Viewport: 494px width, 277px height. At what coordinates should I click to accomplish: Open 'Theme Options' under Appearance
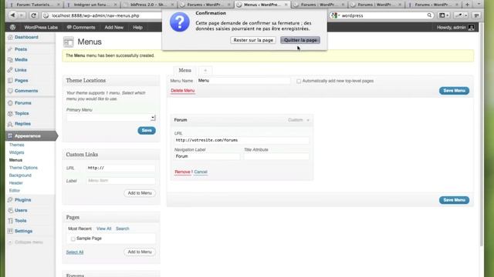23,168
